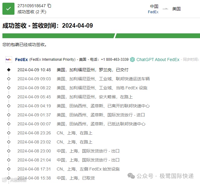The width and height of the screenshot is (200, 184).
Task: Click phone number +1 800-463-3339
Action: click(x=115, y=60)
